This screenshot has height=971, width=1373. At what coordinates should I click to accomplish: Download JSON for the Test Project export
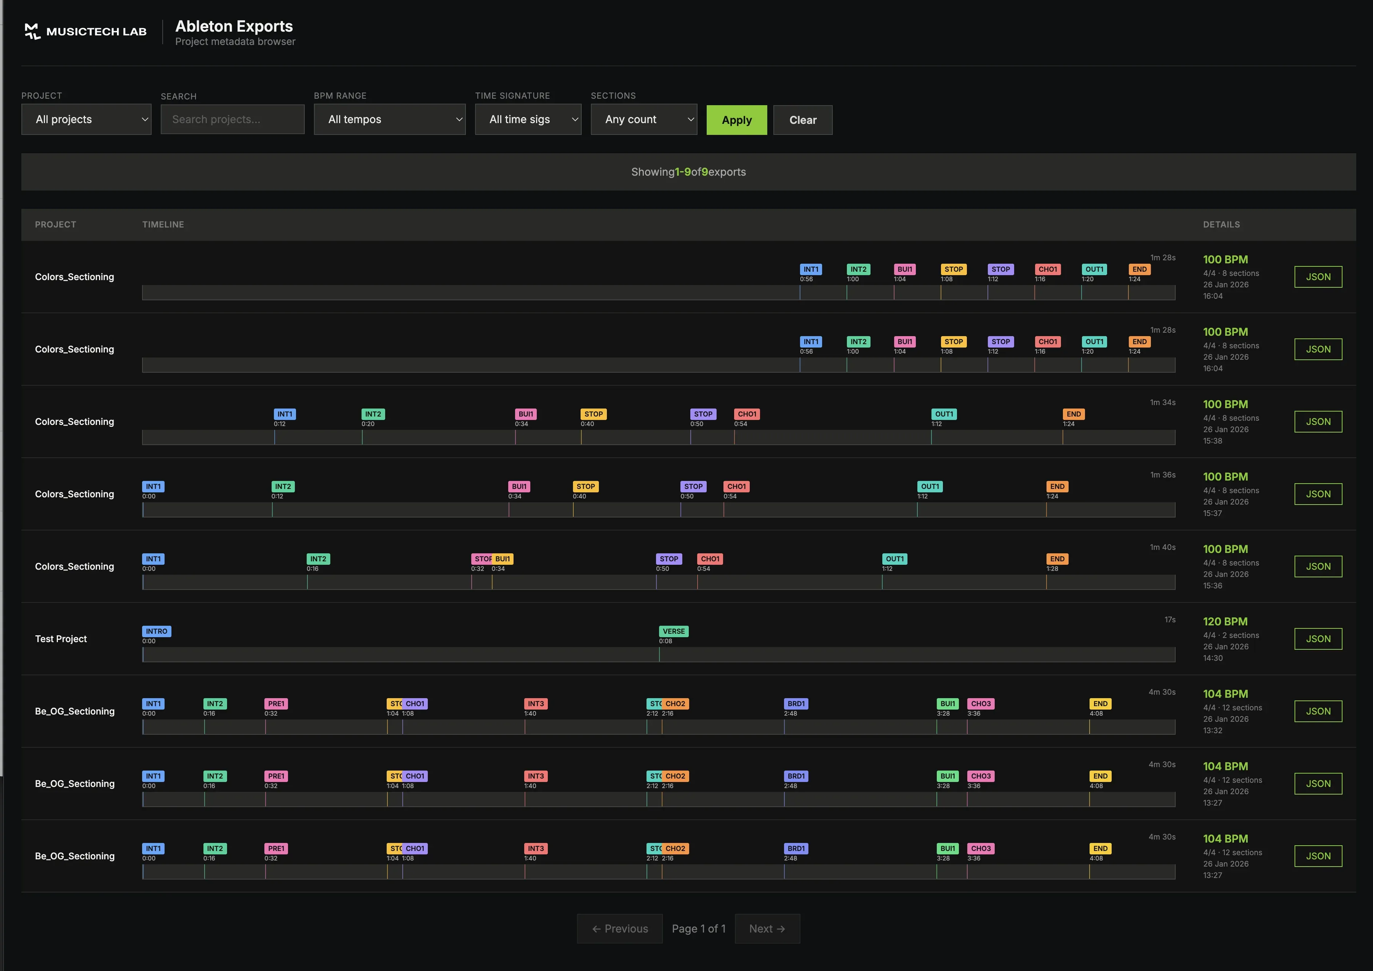[x=1318, y=638]
